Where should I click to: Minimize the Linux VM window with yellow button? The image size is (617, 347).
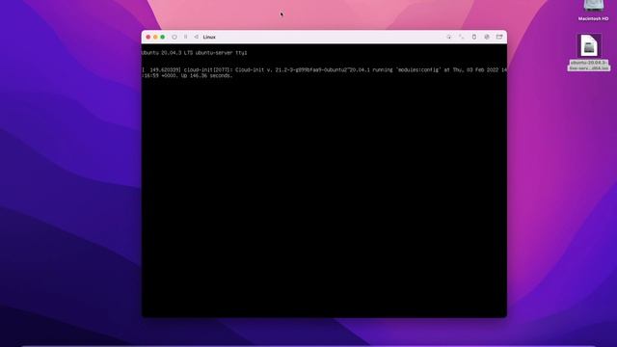tap(155, 37)
